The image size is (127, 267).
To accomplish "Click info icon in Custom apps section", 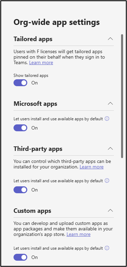I will click(x=107, y=248).
